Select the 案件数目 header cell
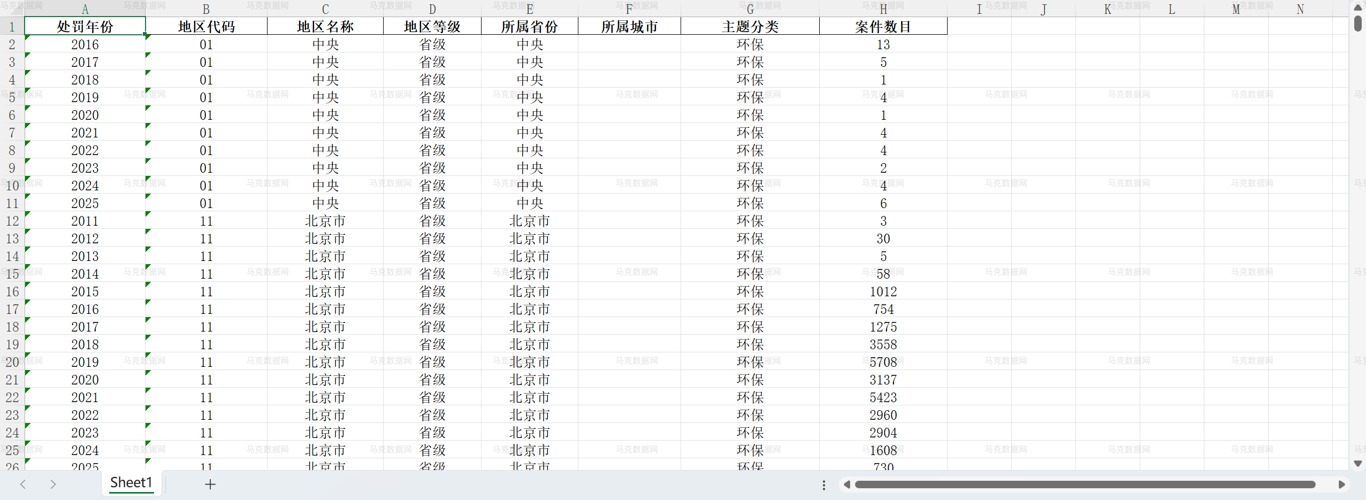 pos(883,27)
